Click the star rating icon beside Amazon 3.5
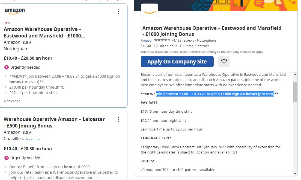Viewport: 301px width, 180px height. point(30,43)
